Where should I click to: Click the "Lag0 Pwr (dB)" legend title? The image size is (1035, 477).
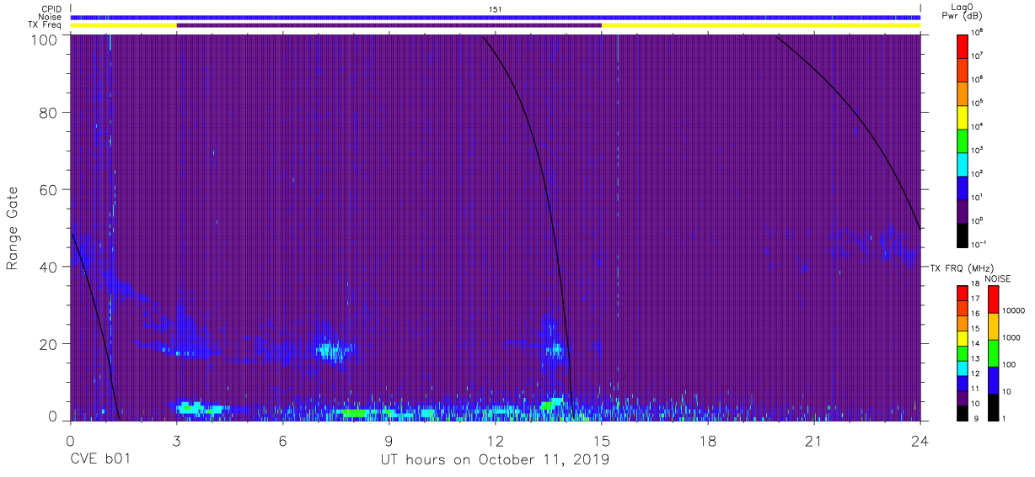click(x=963, y=12)
